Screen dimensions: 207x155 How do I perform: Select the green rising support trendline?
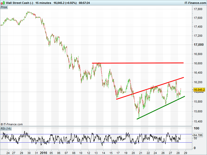click(160, 108)
